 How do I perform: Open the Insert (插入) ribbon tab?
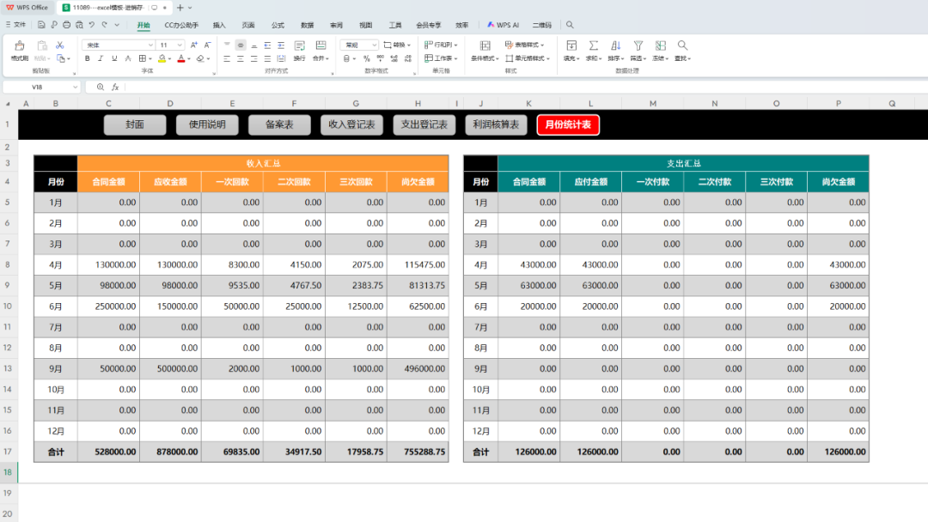coord(219,25)
